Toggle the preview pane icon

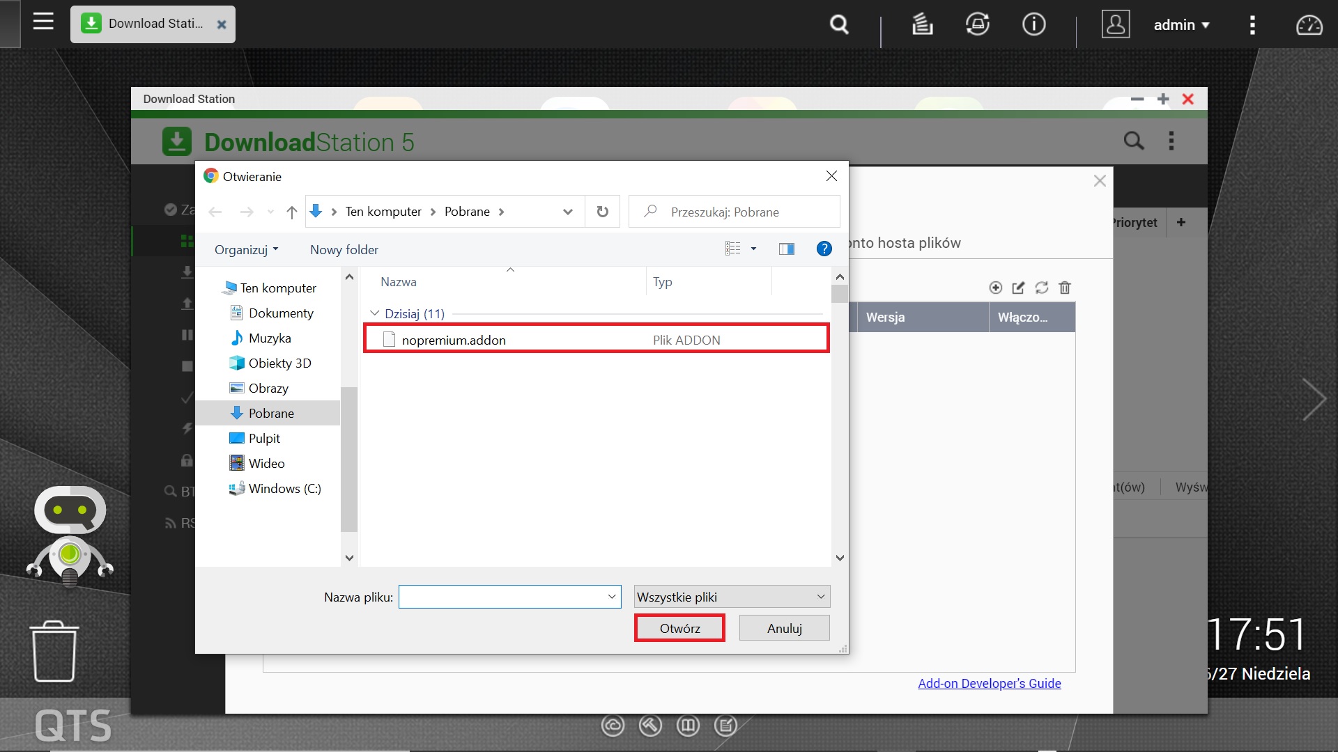(x=787, y=249)
